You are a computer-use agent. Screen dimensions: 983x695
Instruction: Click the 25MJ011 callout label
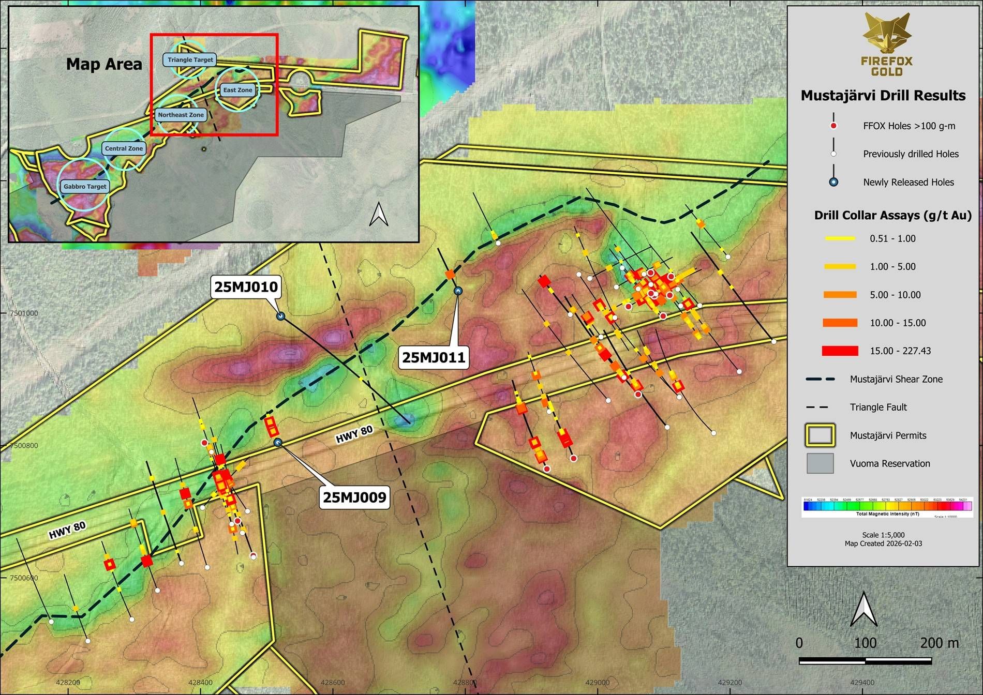[x=434, y=357]
